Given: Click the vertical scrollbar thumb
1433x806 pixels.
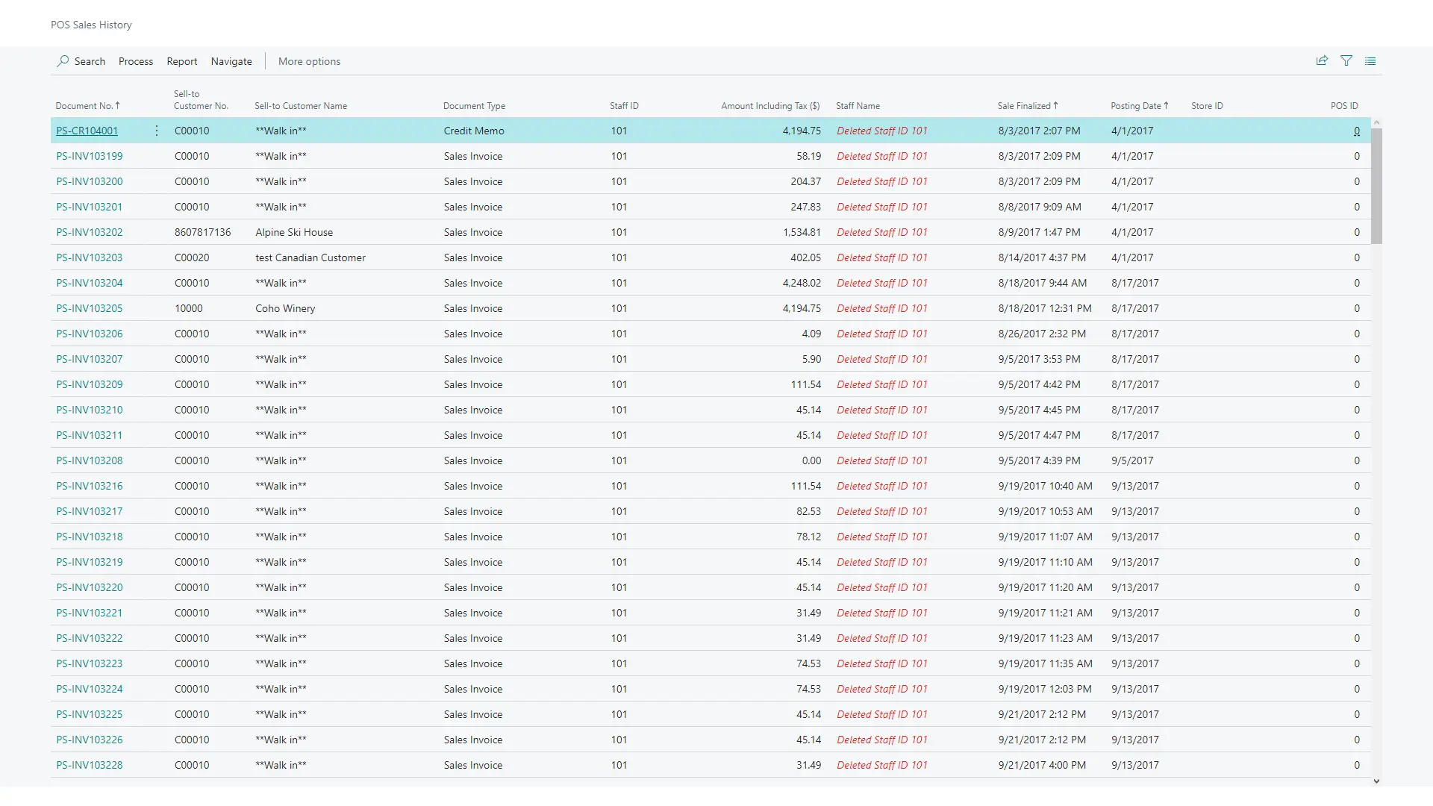Looking at the screenshot, I should (1376, 185).
